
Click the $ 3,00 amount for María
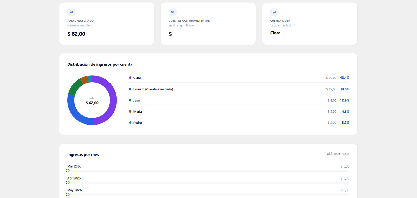point(332,112)
